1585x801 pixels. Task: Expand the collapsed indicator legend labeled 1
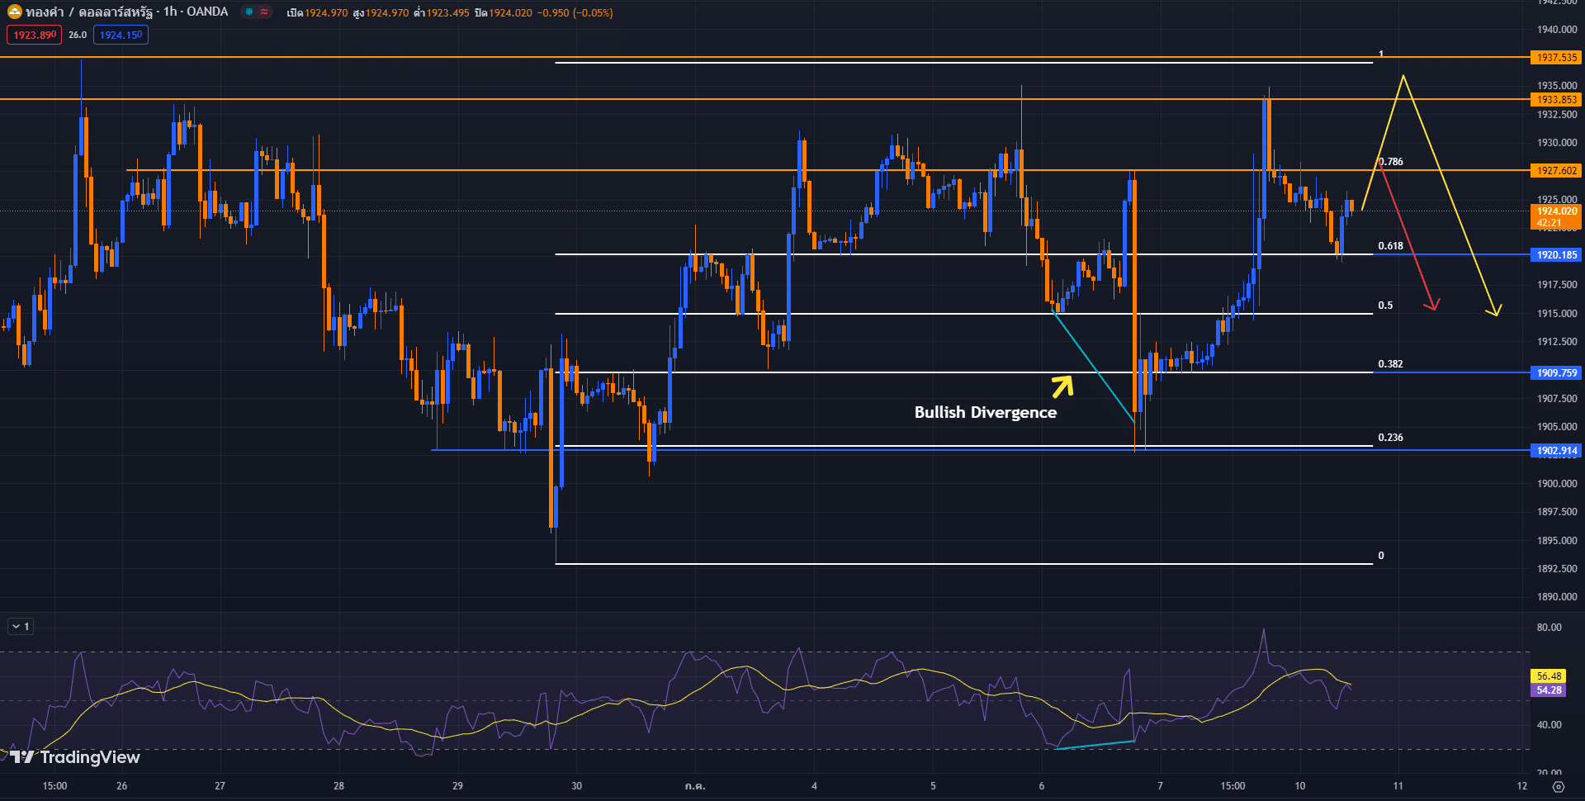20,627
